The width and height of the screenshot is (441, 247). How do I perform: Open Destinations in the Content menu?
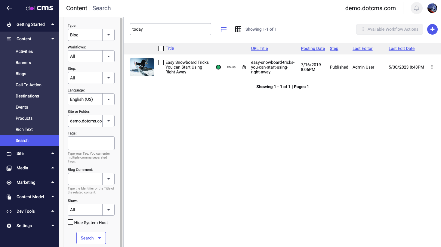click(27, 96)
